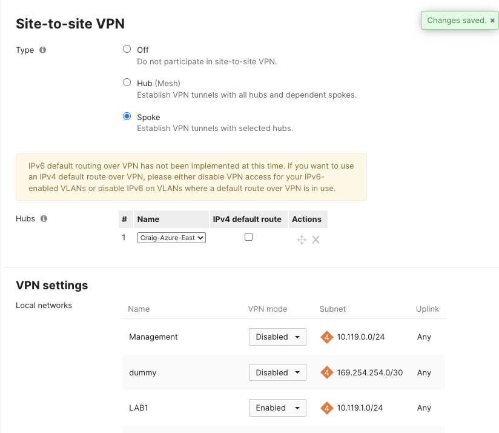The width and height of the screenshot is (499, 433).
Task: Click the info icon next to Type
Action: click(x=42, y=50)
